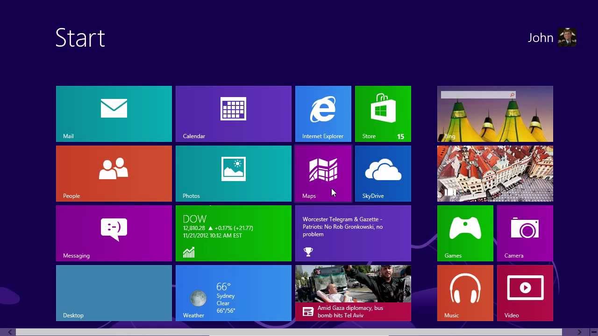
Task: Open the Bing tile
Action: pyautogui.click(x=495, y=114)
